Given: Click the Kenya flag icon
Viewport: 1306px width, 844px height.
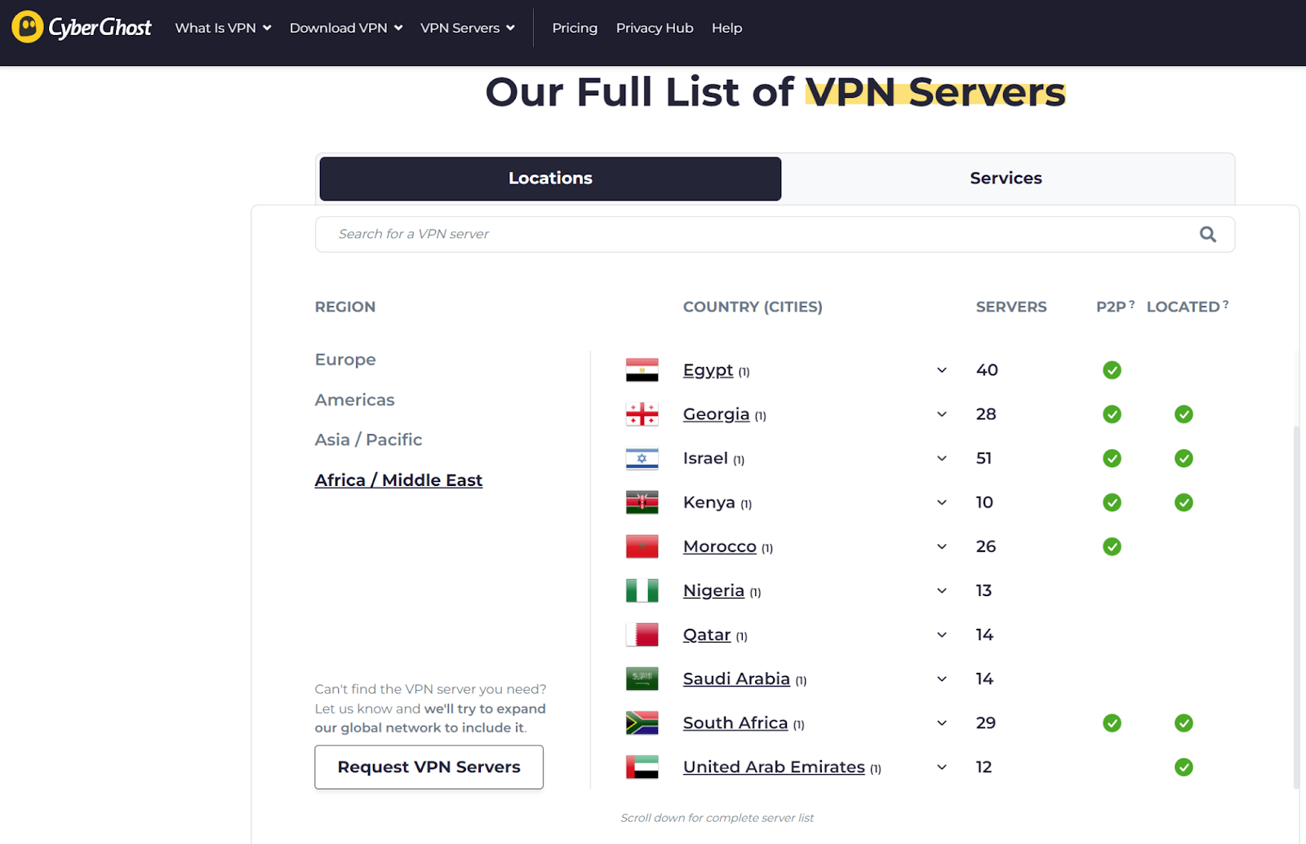Looking at the screenshot, I should coord(642,502).
